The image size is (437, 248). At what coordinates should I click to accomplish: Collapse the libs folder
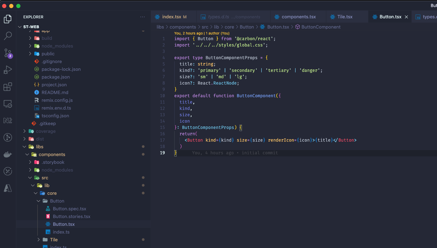click(x=40, y=147)
